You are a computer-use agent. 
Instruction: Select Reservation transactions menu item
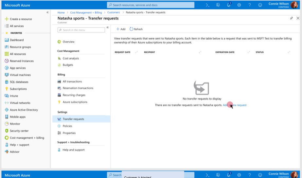coord(76,88)
